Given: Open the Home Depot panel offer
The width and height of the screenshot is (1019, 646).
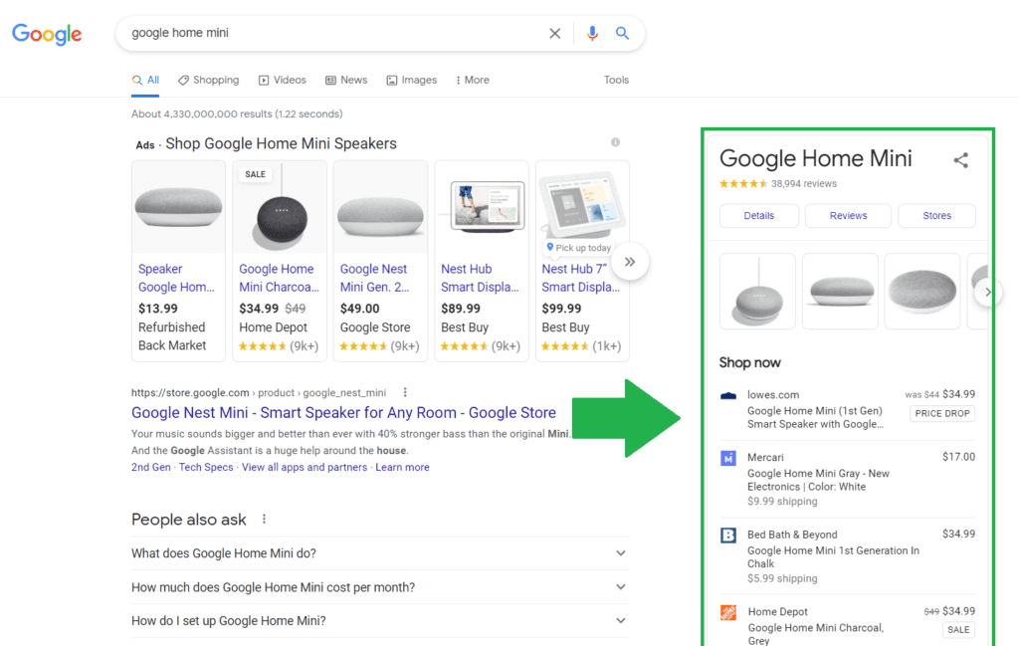Looking at the screenshot, I should click(848, 624).
